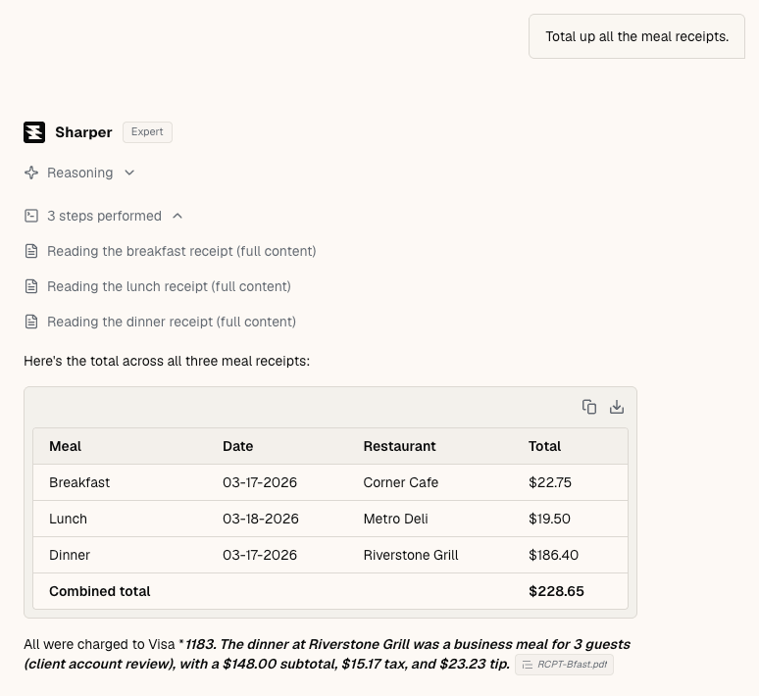Click the breakfast receipt document icon
This screenshot has height=696, width=759.
(x=31, y=251)
